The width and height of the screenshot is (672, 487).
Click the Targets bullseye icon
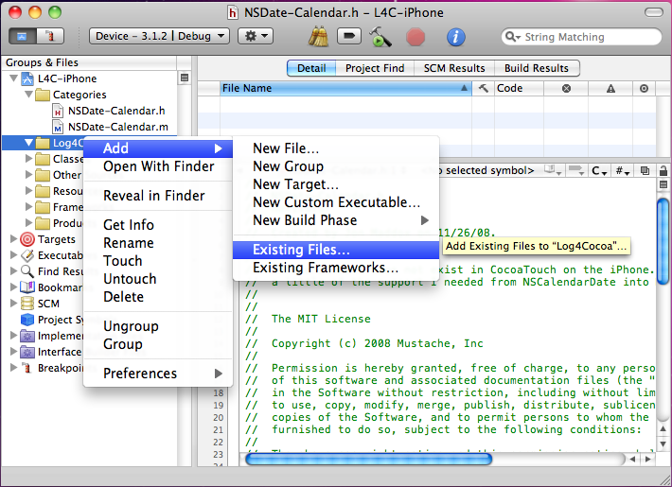coord(27,239)
